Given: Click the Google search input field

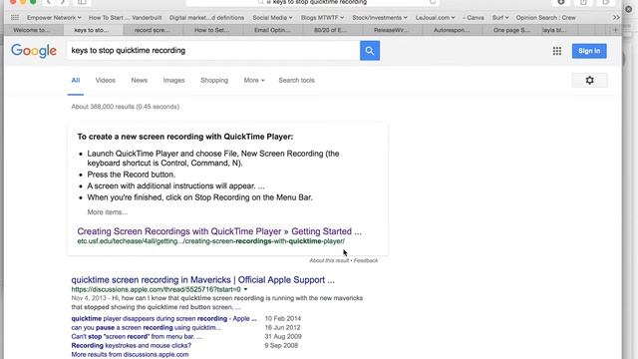Looking at the screenshot, I should tap(213, 51).
